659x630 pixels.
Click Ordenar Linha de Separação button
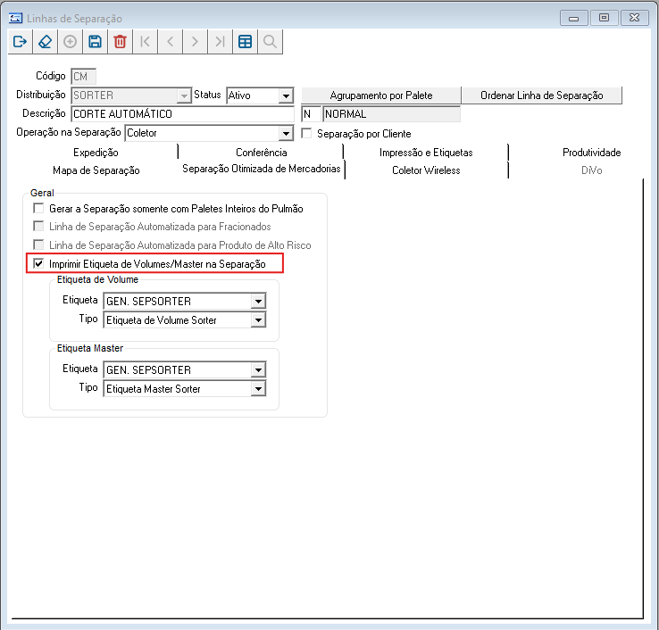(x=542, y=95)
